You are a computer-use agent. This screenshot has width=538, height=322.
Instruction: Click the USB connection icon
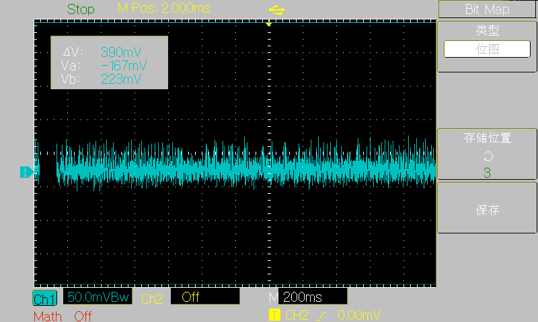[276, 10]
